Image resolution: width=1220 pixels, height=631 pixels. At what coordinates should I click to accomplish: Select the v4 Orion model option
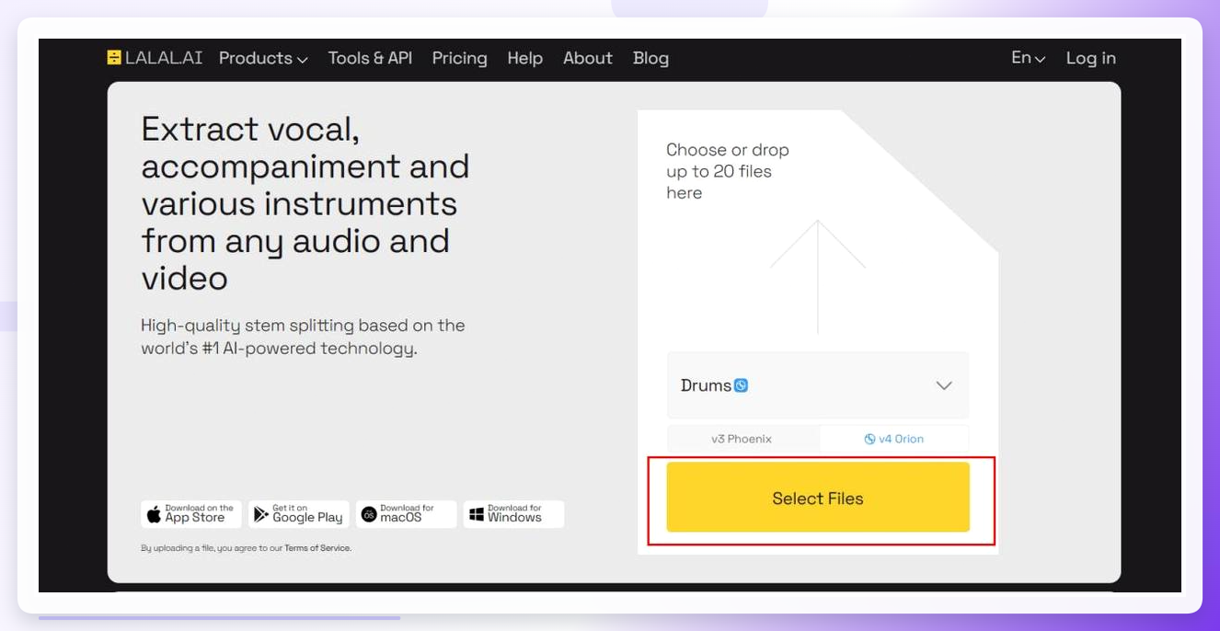point(894,439)
